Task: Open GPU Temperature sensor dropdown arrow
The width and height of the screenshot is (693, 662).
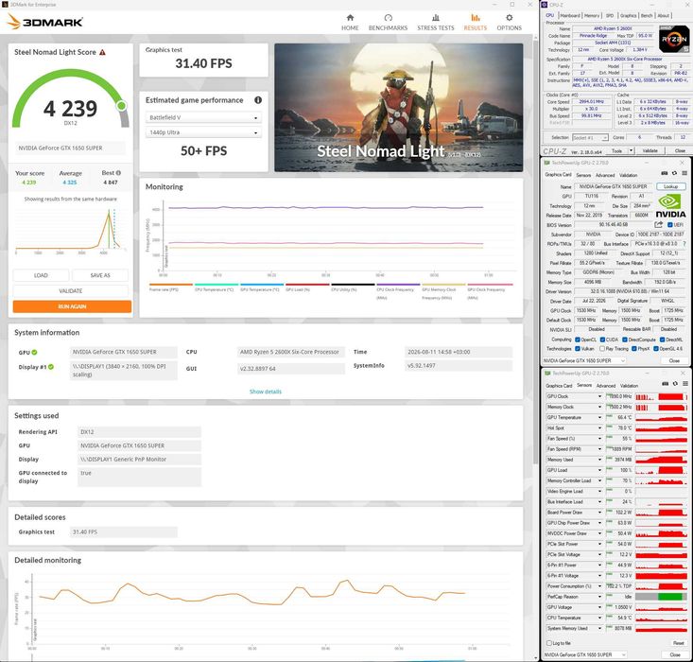Action: coord(599,417)
